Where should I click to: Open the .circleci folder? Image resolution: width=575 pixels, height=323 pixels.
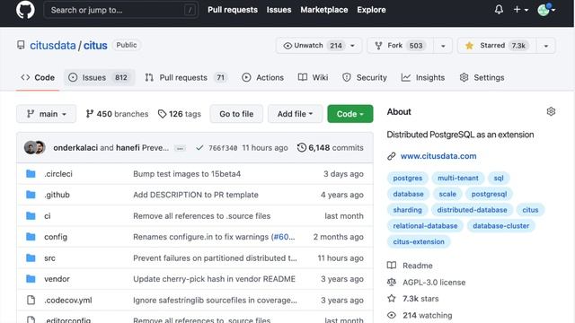[x=58, y=174]
